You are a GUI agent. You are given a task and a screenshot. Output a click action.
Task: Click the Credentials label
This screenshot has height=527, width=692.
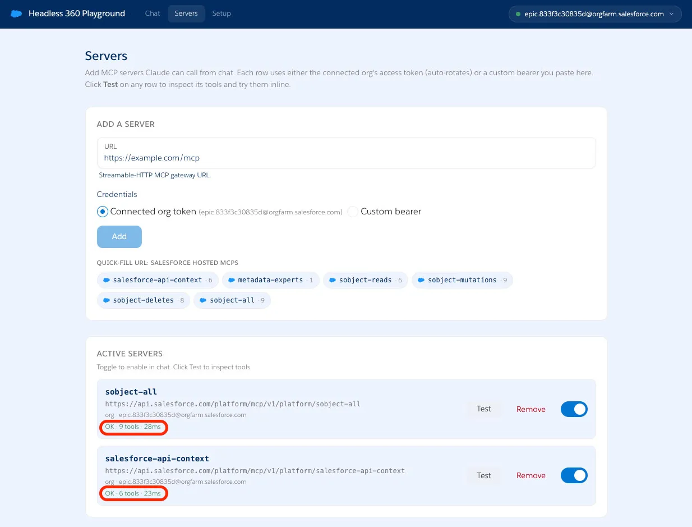pyautogui.click(x=117, y=194)
